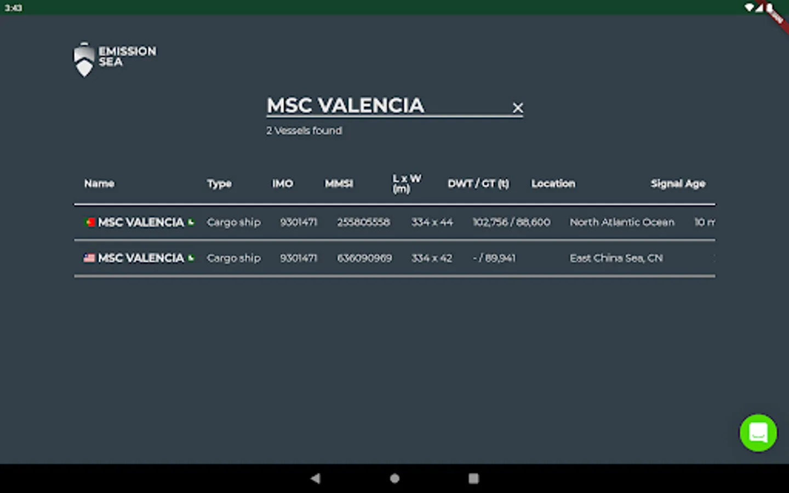Sort by the DWT / GT (t) header

pyautogui.click(x=478, y=184)
